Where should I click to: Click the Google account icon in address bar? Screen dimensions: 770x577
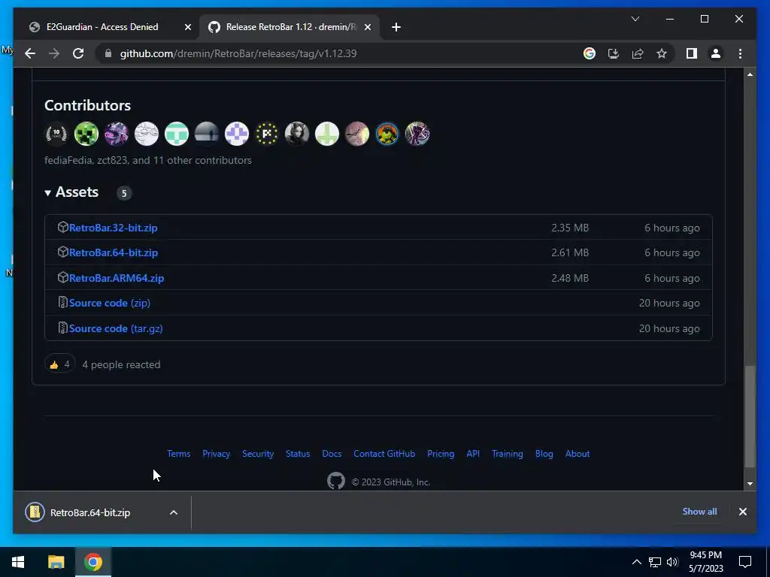click(x=590, y=53)
